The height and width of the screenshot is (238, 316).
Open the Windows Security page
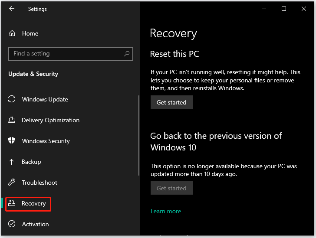coord(46,141)
